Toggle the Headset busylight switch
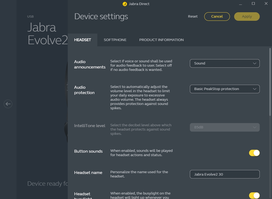This screenshot has height=199, width=272. coord(254,196)
